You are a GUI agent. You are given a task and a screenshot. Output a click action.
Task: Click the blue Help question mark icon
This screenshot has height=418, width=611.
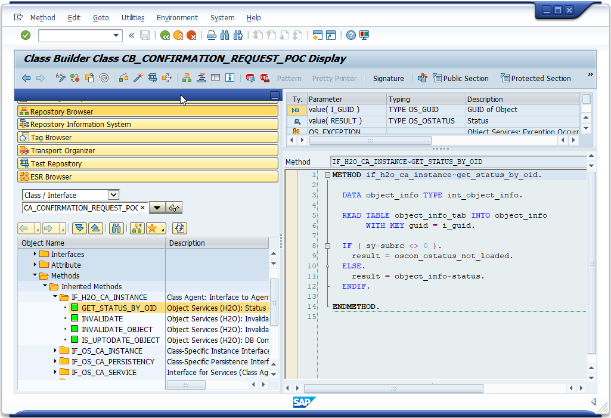coord(351,36)
